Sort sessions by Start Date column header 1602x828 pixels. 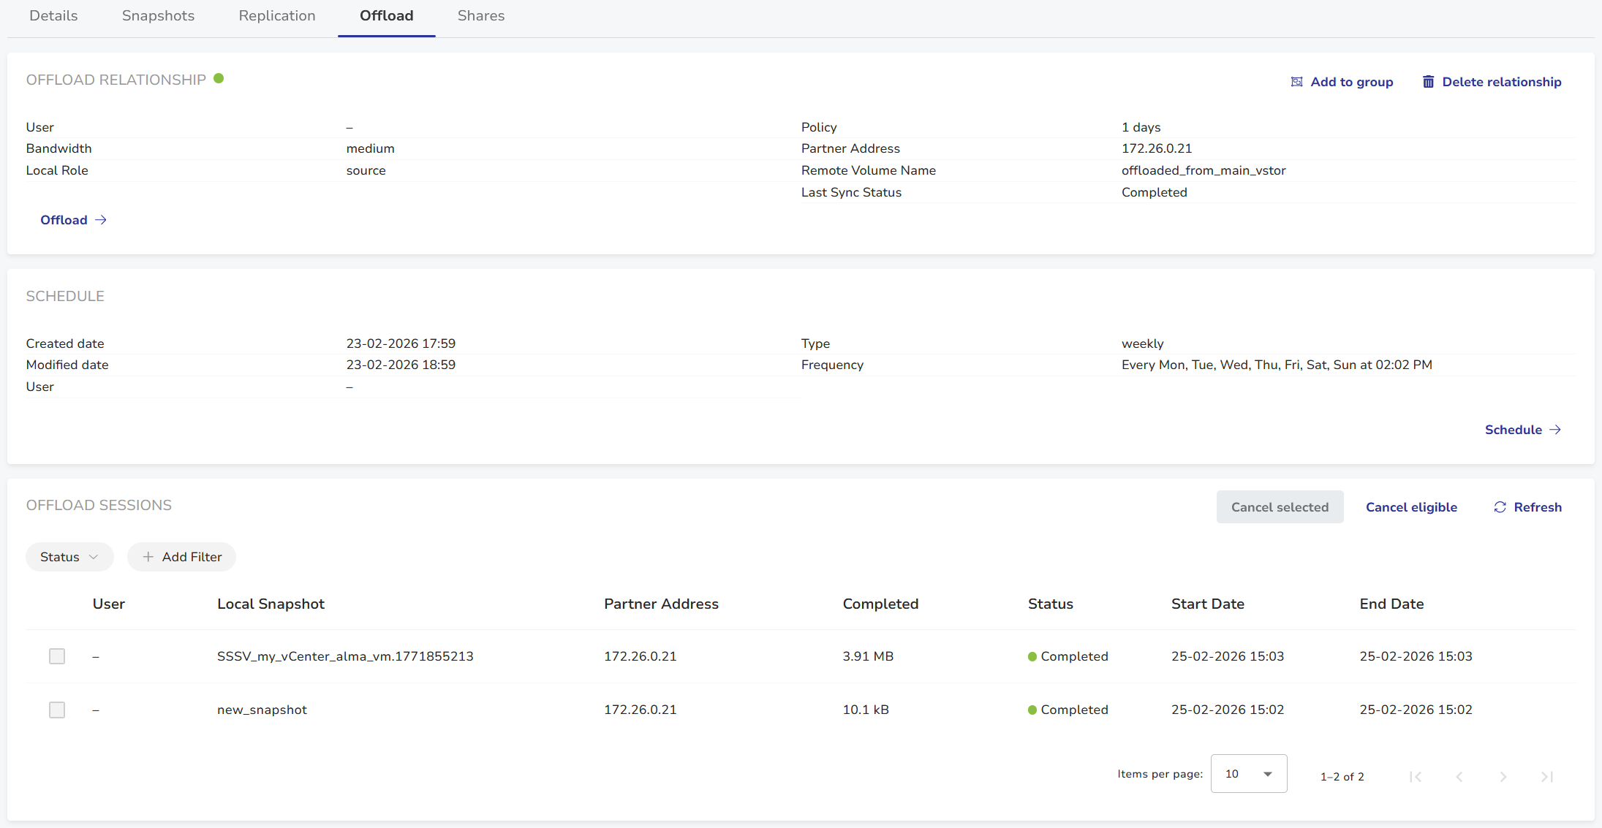point(1207,604)
